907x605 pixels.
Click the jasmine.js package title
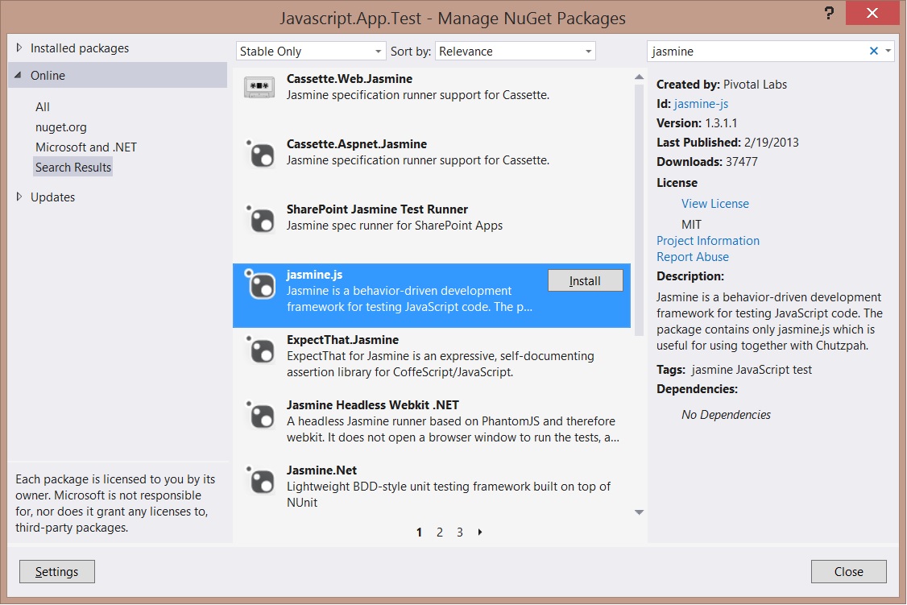click(315, 275)
